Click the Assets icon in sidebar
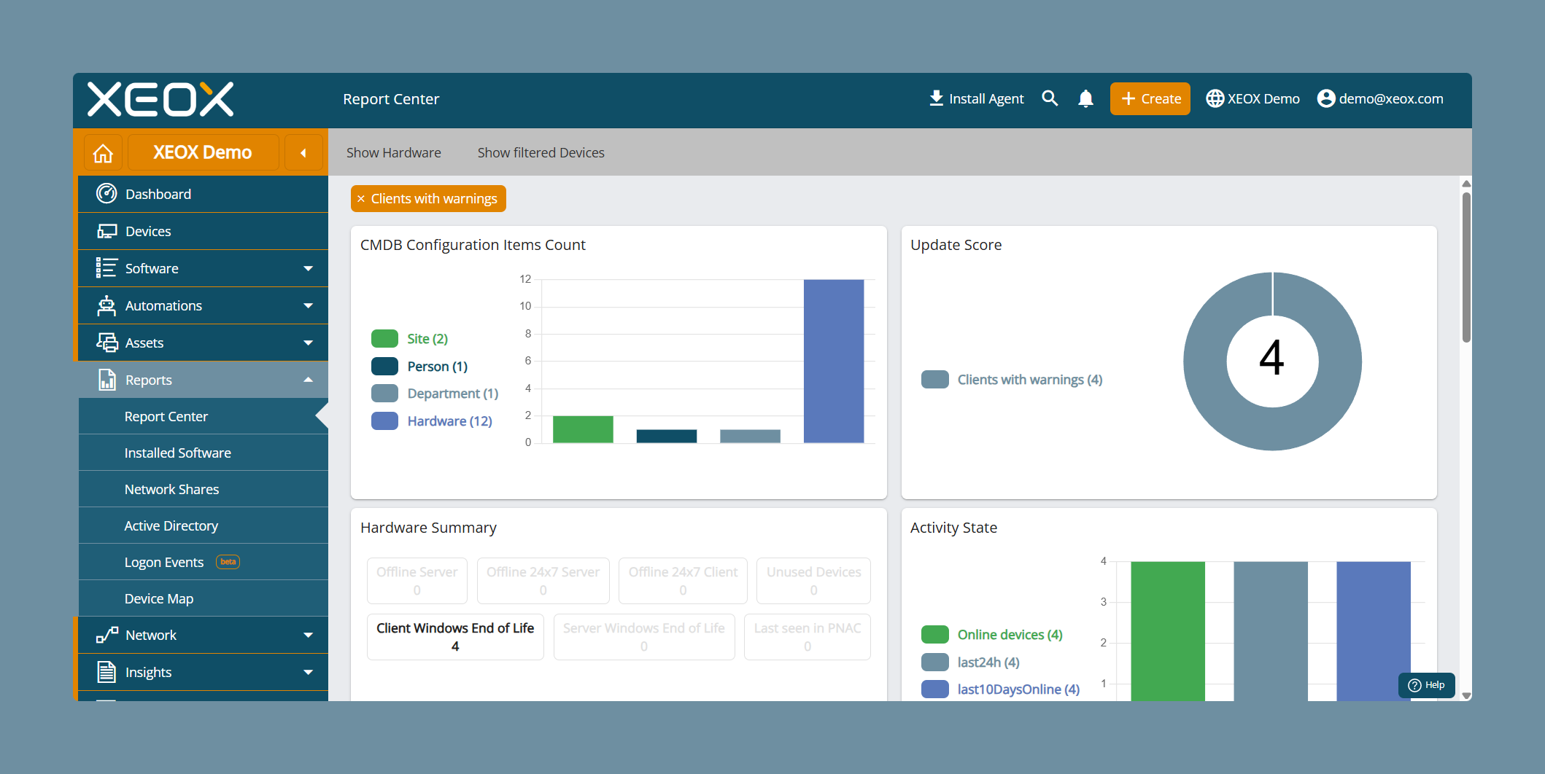The width and height of the screenshot is (1545, 774). point(107,343)
